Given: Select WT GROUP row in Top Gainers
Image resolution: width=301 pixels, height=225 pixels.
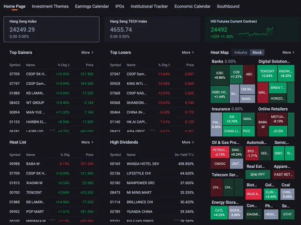Looking at the screenshot, I should (x=51, y=103).
